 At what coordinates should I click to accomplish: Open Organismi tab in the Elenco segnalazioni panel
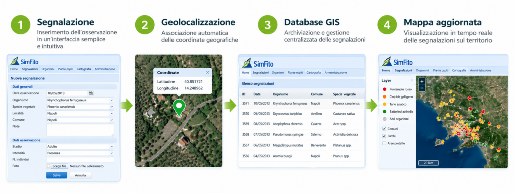pyautogui.click(x=278, y=72)
